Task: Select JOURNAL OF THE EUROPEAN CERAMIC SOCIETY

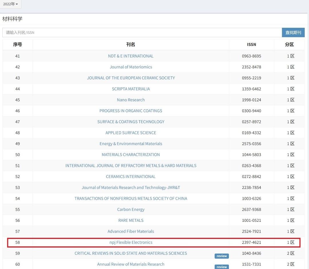Action: pos(131,78)
